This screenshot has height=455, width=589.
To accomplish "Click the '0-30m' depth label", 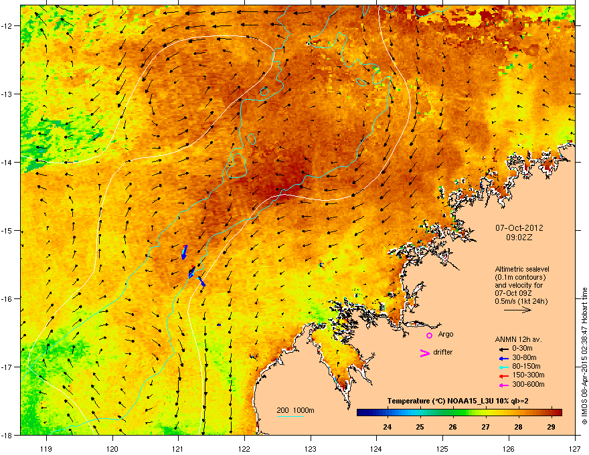I will [522, 349].
